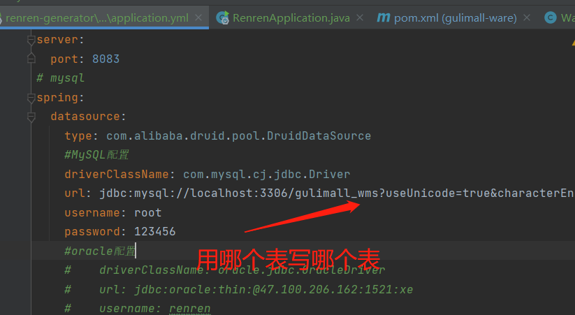The height and width of the screenshot is (315, 575).
Task: Click gulimall_wms in the jdbc url
Action: (336, 193)
